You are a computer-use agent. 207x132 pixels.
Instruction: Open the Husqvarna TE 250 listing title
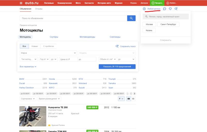point(58,107)
